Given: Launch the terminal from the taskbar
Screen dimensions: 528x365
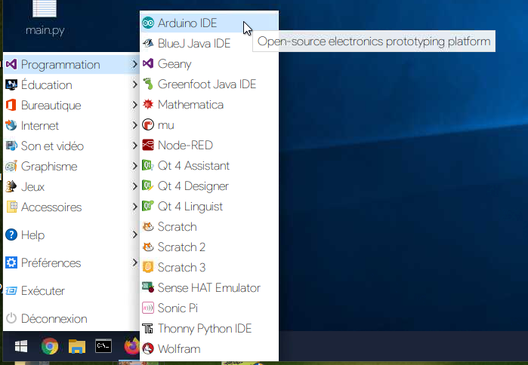Looking at the screenshot, I should pyautogui.click(x=103, y=346).
